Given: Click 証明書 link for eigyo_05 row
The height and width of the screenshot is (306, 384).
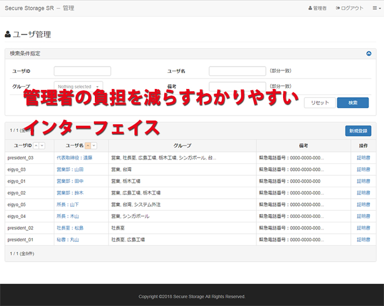Looking at the screenshot, I should click(x=363, y=204).
